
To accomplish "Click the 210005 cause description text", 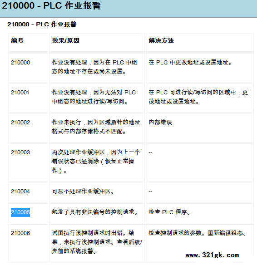I will point(95,212).
